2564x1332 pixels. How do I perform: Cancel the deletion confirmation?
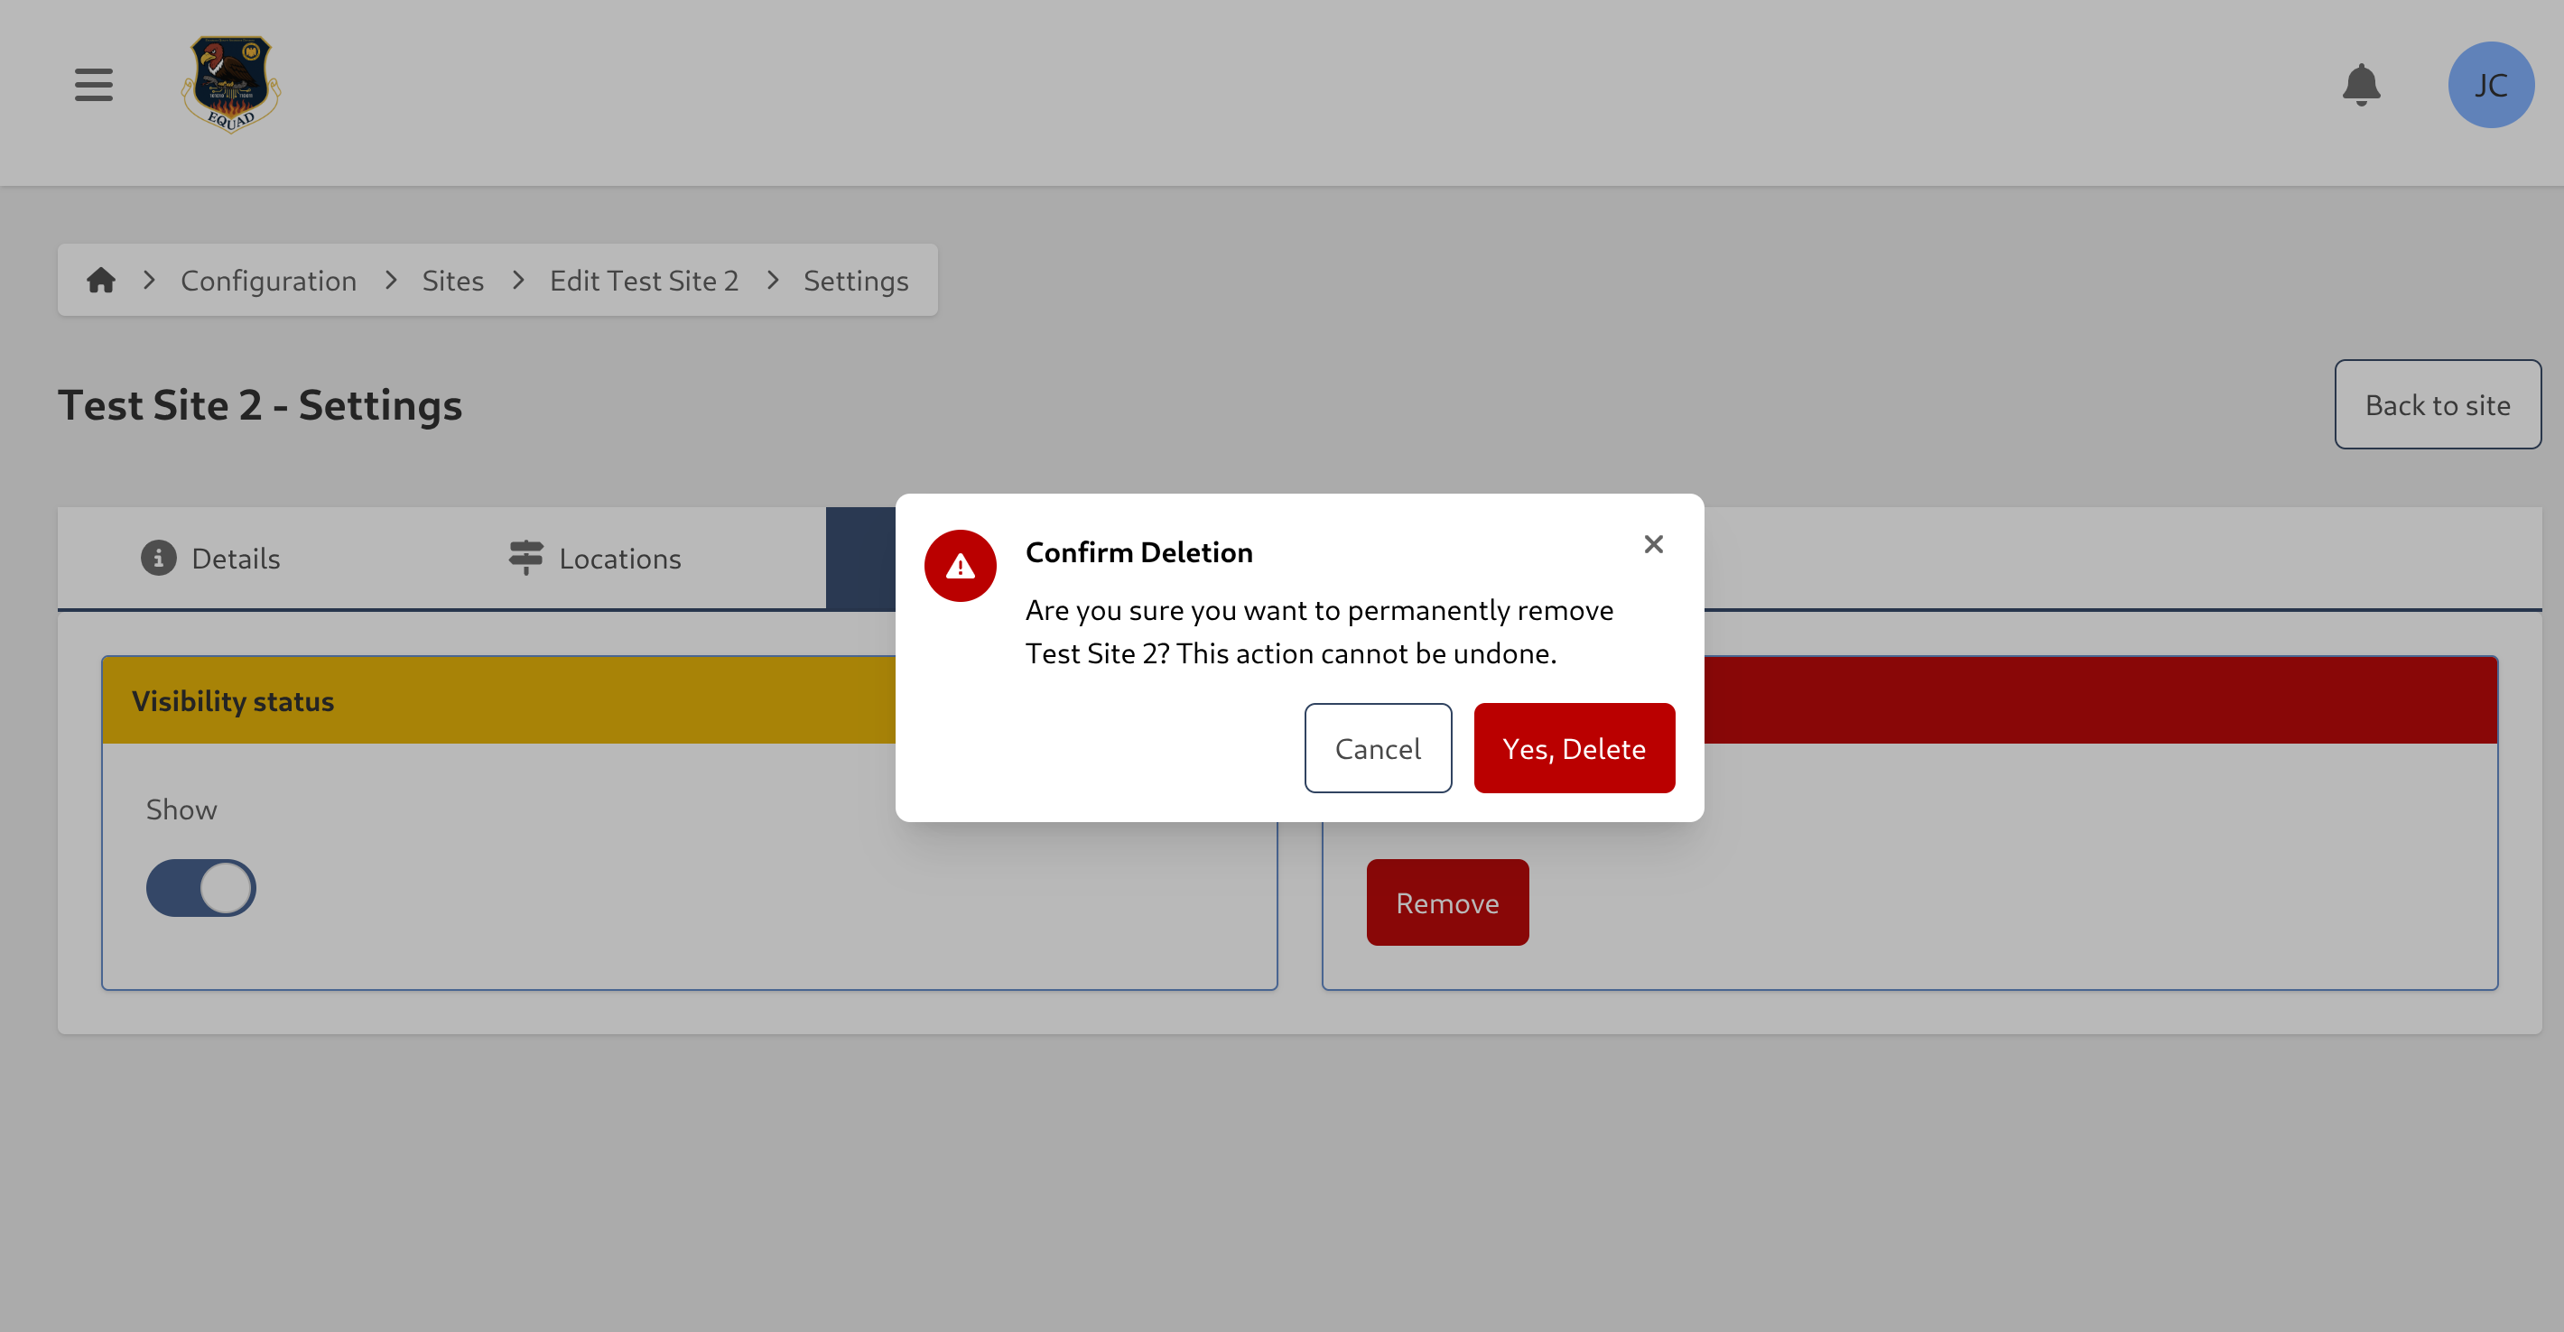1378,747
